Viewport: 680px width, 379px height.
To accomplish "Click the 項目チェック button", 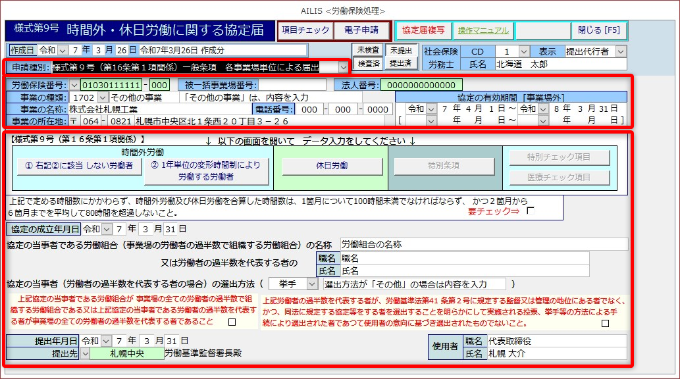I will pos(305,30).
